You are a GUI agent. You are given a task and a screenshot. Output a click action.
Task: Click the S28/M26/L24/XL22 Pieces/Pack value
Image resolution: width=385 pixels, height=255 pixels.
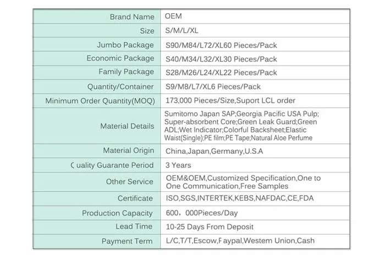[x=221, y=72]
